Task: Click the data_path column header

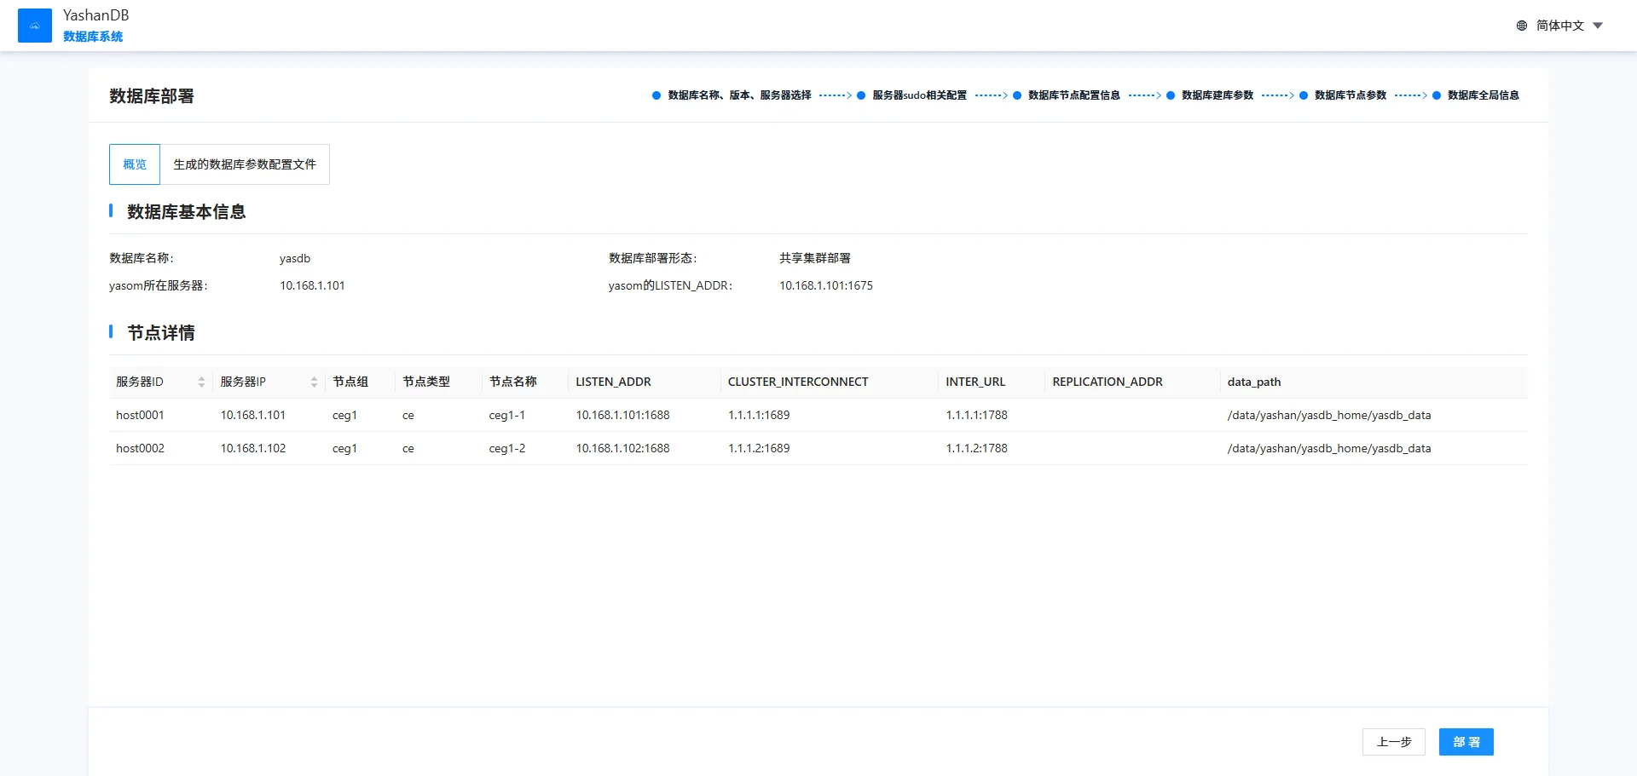Action: [x=1253, y=382]
